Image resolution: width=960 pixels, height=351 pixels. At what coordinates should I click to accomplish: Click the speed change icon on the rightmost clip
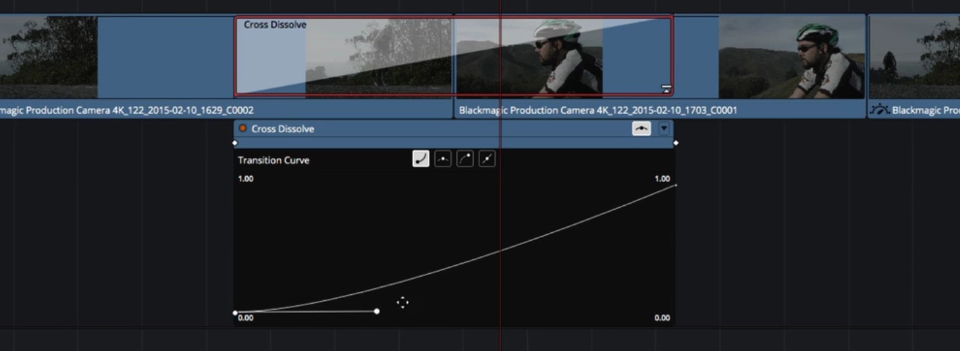click(879, 110)
